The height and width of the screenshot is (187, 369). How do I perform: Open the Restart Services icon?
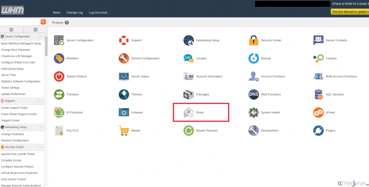click(189, 131)
